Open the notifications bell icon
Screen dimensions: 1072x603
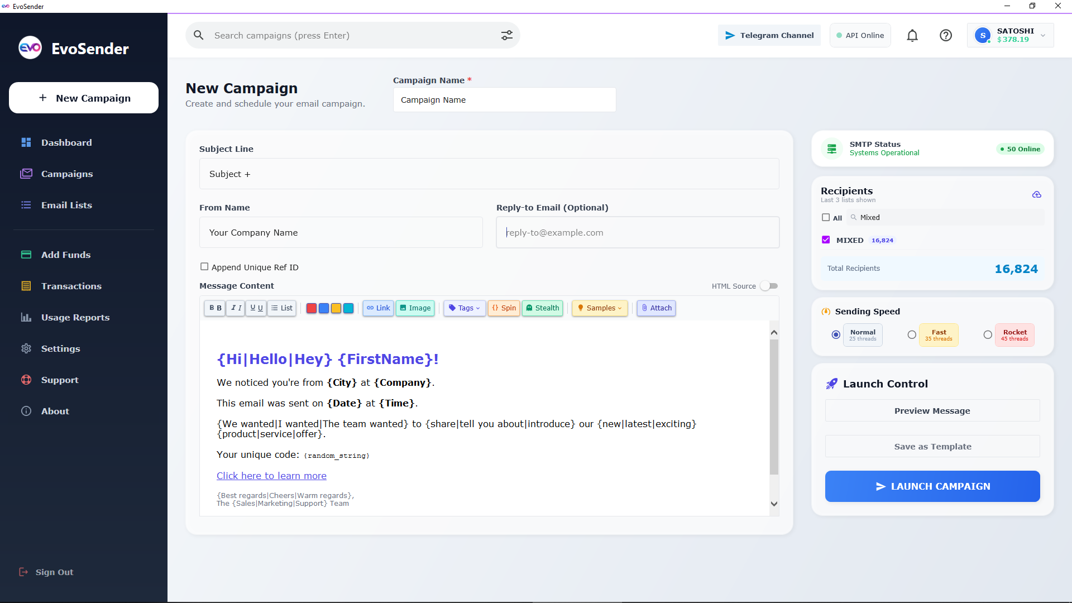point(912,35)
